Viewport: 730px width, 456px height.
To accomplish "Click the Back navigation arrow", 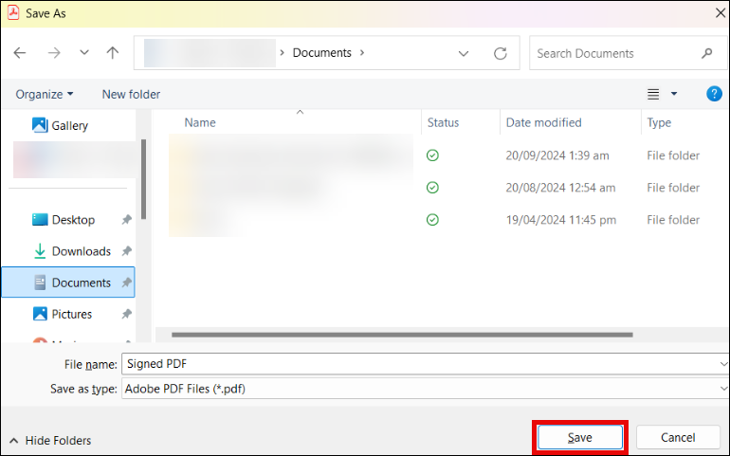I will (20, 53).
